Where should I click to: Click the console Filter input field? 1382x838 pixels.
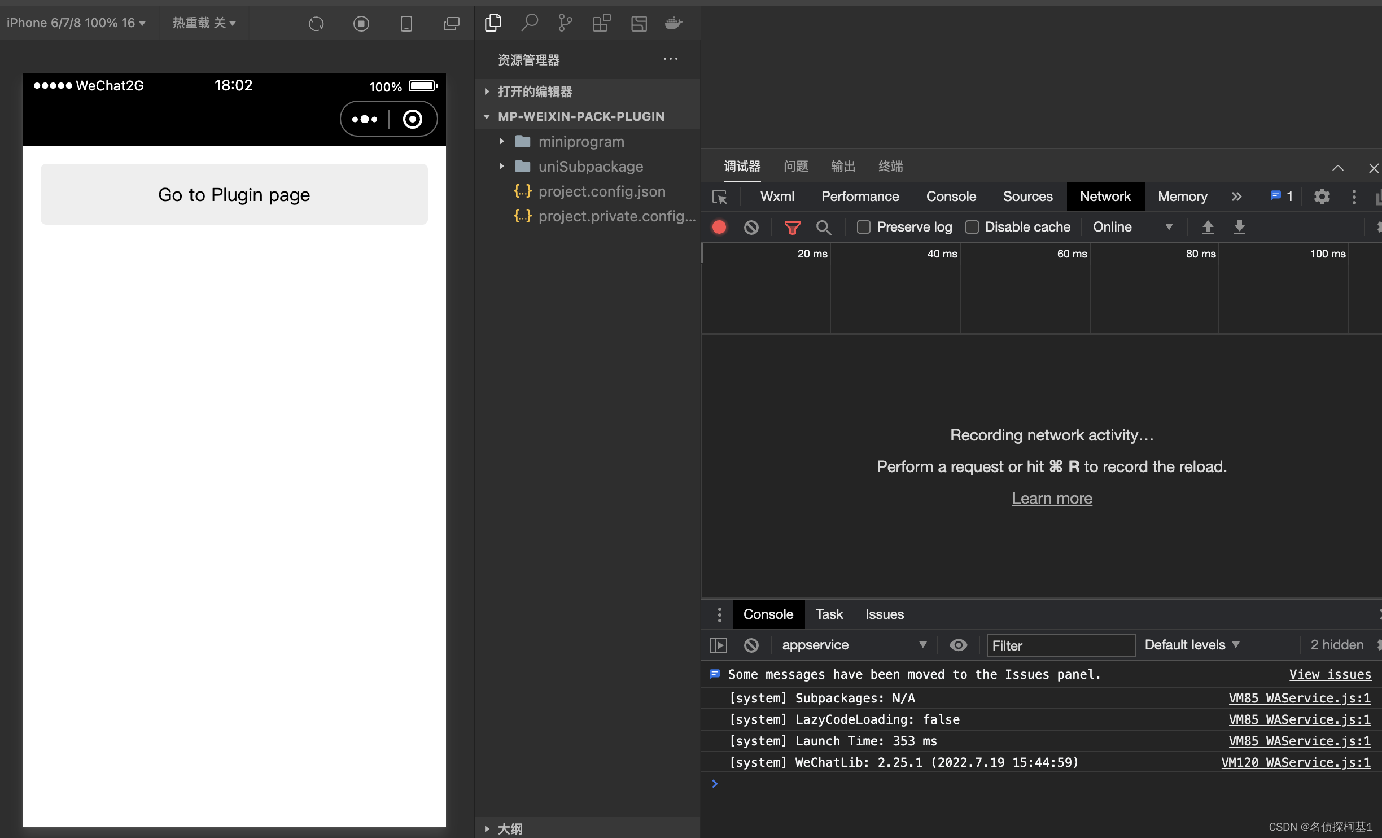pyautogui.click(x=1060, y=645)
